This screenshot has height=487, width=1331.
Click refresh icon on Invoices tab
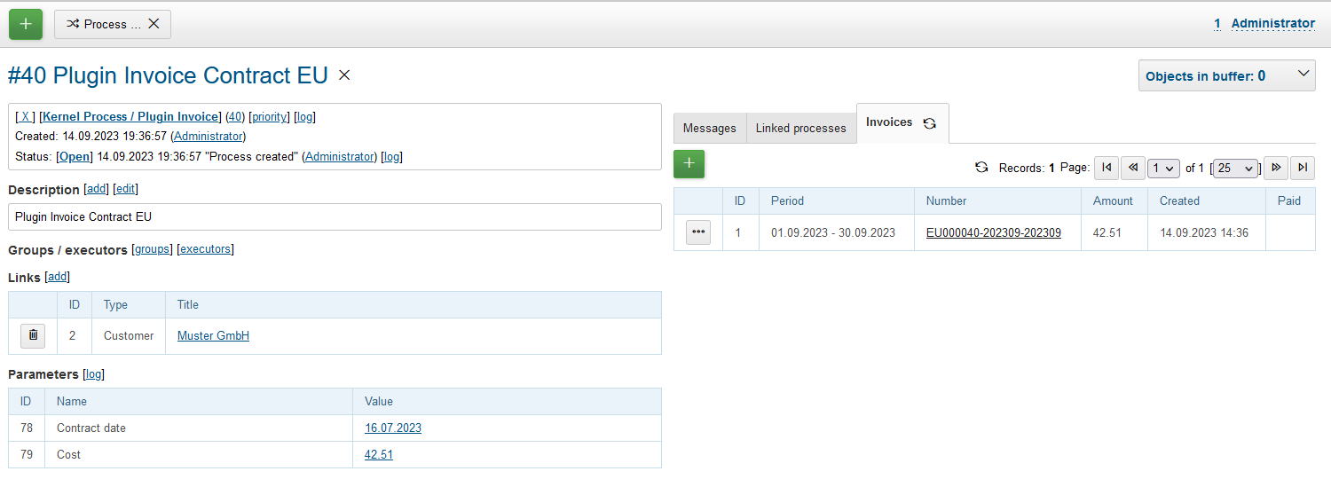(929, 123)
